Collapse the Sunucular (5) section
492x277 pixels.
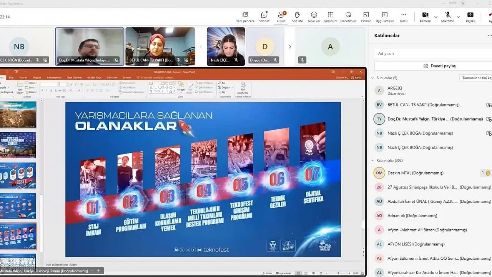tap(372, 78)
